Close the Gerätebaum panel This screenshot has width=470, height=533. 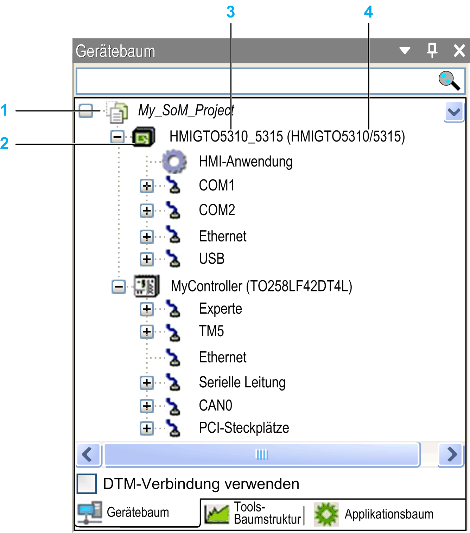click(459, 50)
